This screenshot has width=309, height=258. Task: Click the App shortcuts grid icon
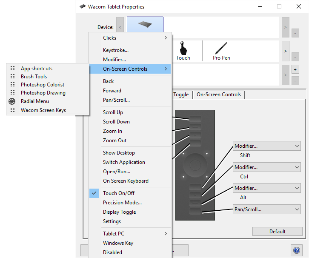[13, 68]
